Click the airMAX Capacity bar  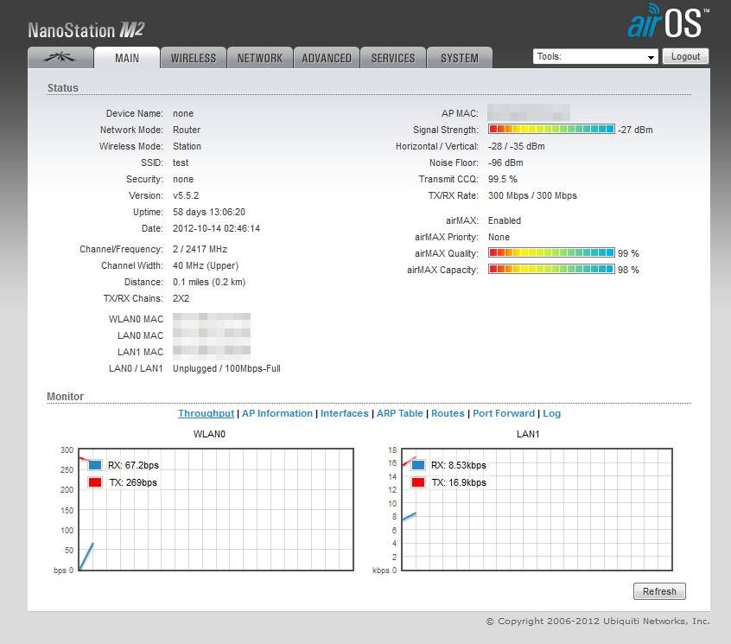click(551, 269)
